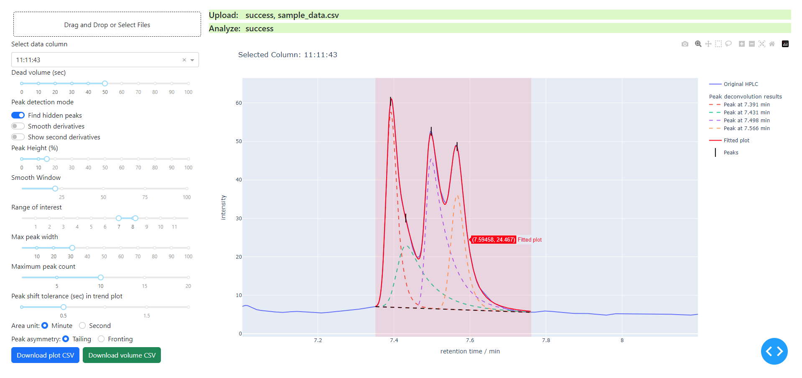The image size is (802, 378).
Task: Expand the chart panel using the chevron button
Action: click(x=774, y=351)
